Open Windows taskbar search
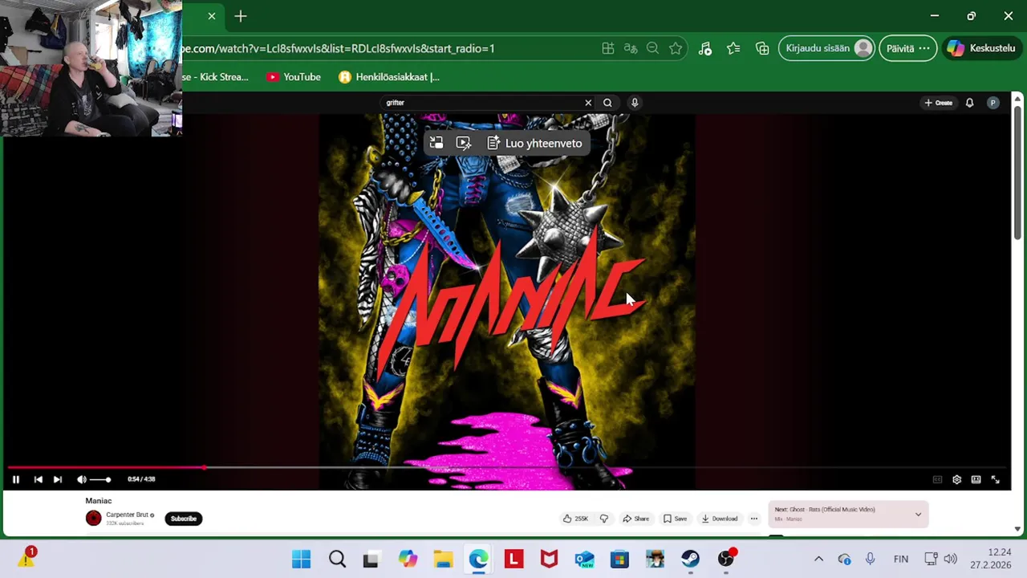 click(337, 559)
